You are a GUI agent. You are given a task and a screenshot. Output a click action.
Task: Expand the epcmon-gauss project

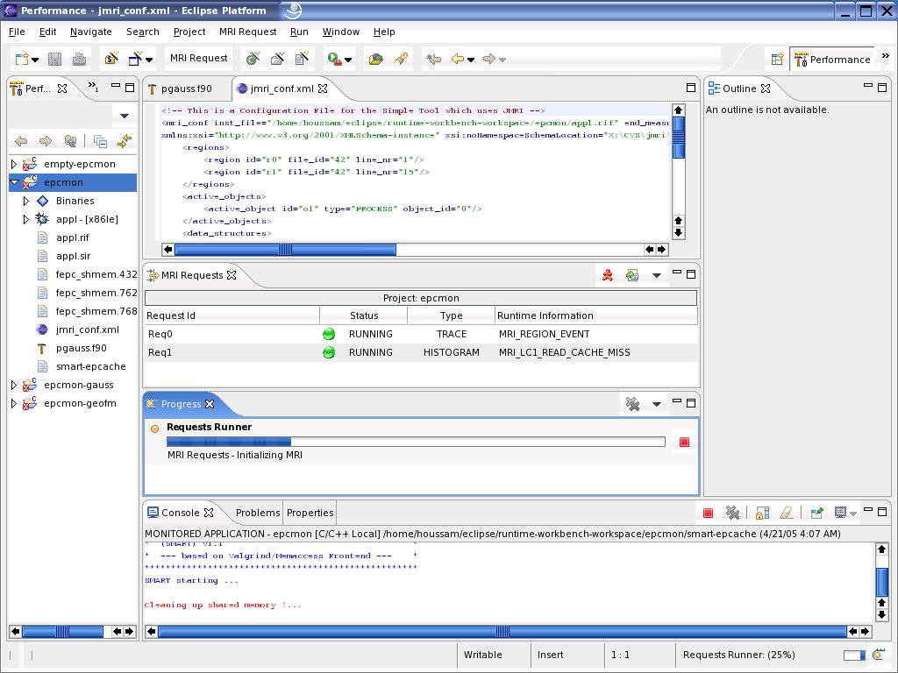tap(14, 386)
